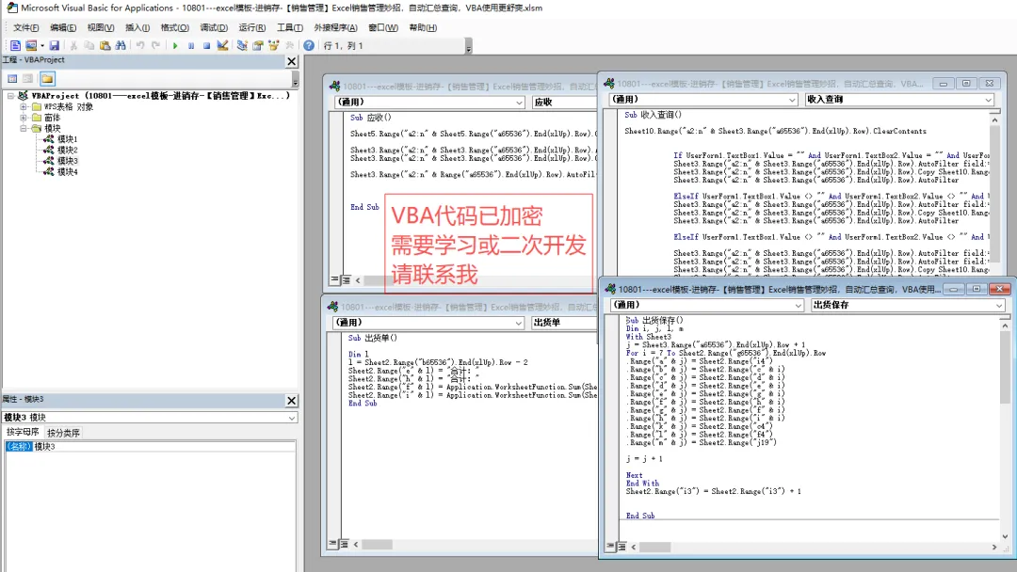Click the View Microsoft Excel toolbar icon

coord(15,45)
